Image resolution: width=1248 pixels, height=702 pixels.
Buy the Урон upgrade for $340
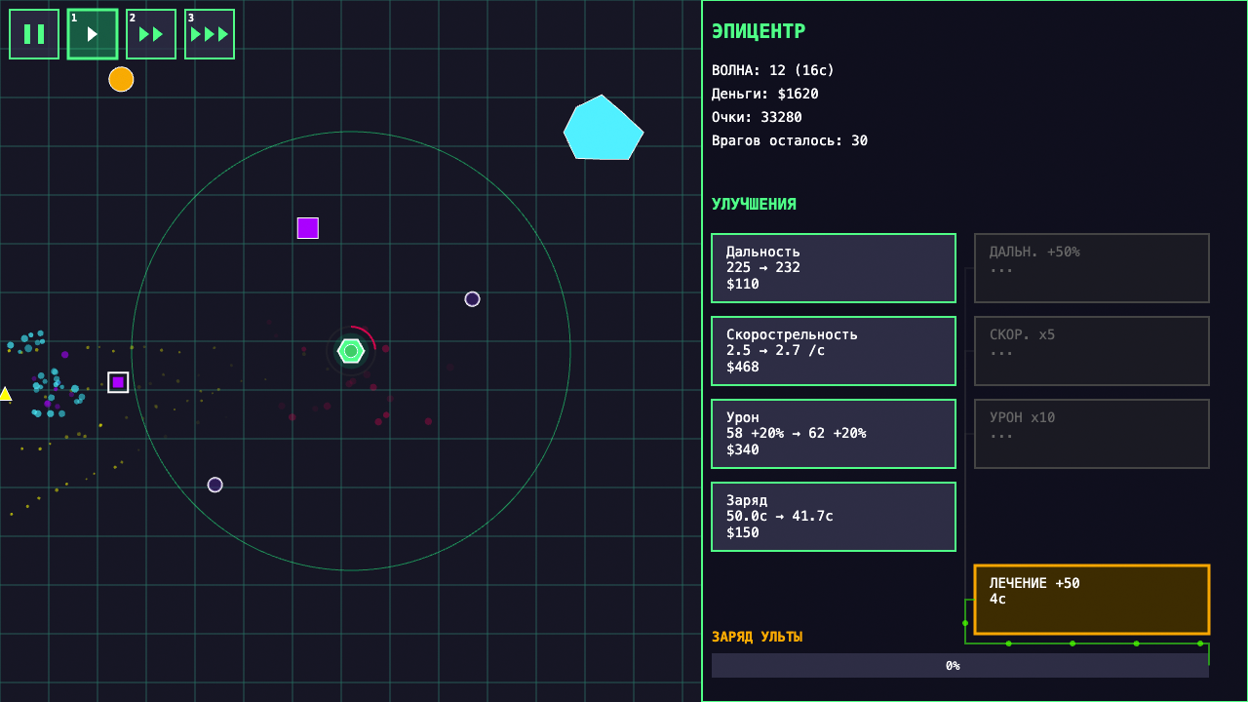click(x=834, y=434)
